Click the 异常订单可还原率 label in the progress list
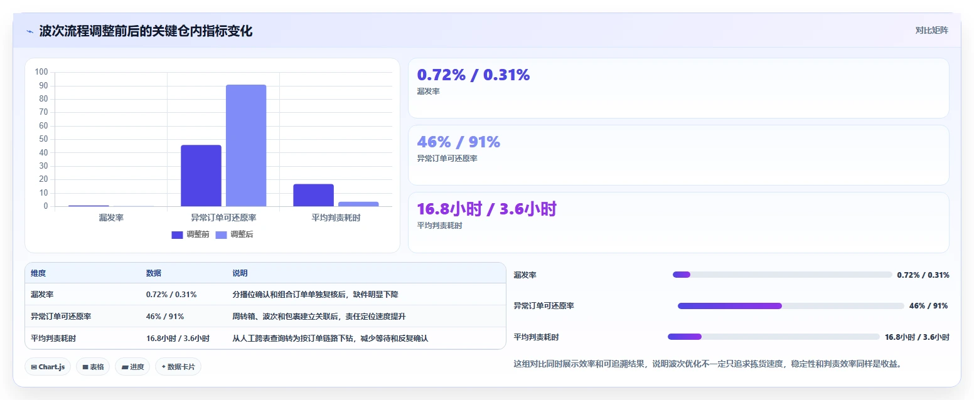This screenshot has width=974, height=400. click(x=543, y=306)
